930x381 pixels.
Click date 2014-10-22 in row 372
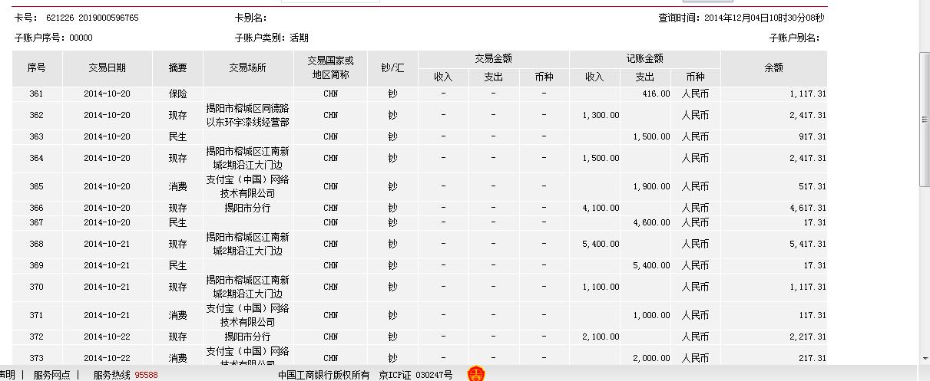[108, 337]
